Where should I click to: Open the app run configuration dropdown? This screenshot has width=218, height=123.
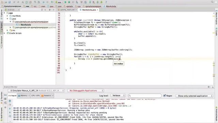[59, 2]
